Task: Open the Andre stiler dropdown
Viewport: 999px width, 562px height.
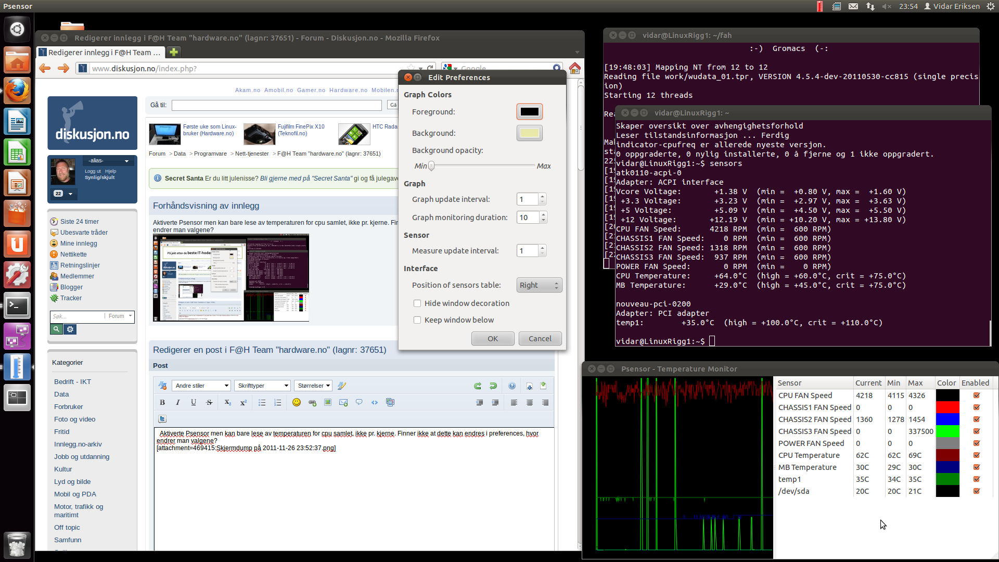Action: (201, 386)
